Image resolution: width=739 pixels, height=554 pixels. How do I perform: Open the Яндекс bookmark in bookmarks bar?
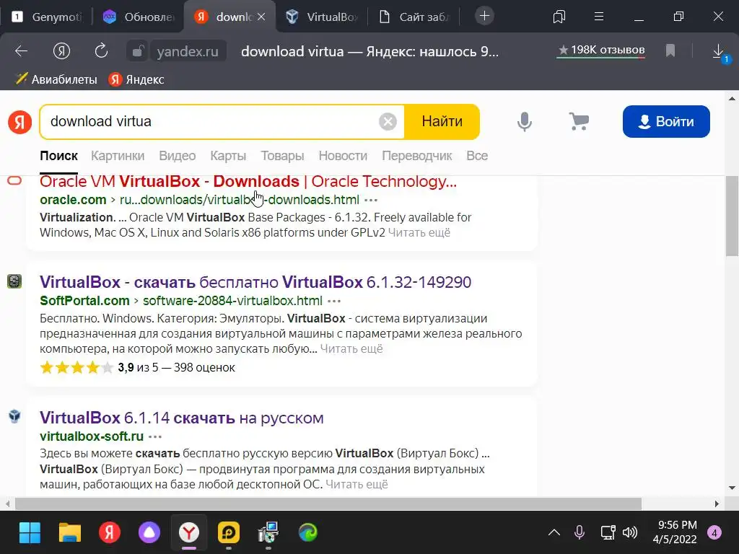pos(136,79)
